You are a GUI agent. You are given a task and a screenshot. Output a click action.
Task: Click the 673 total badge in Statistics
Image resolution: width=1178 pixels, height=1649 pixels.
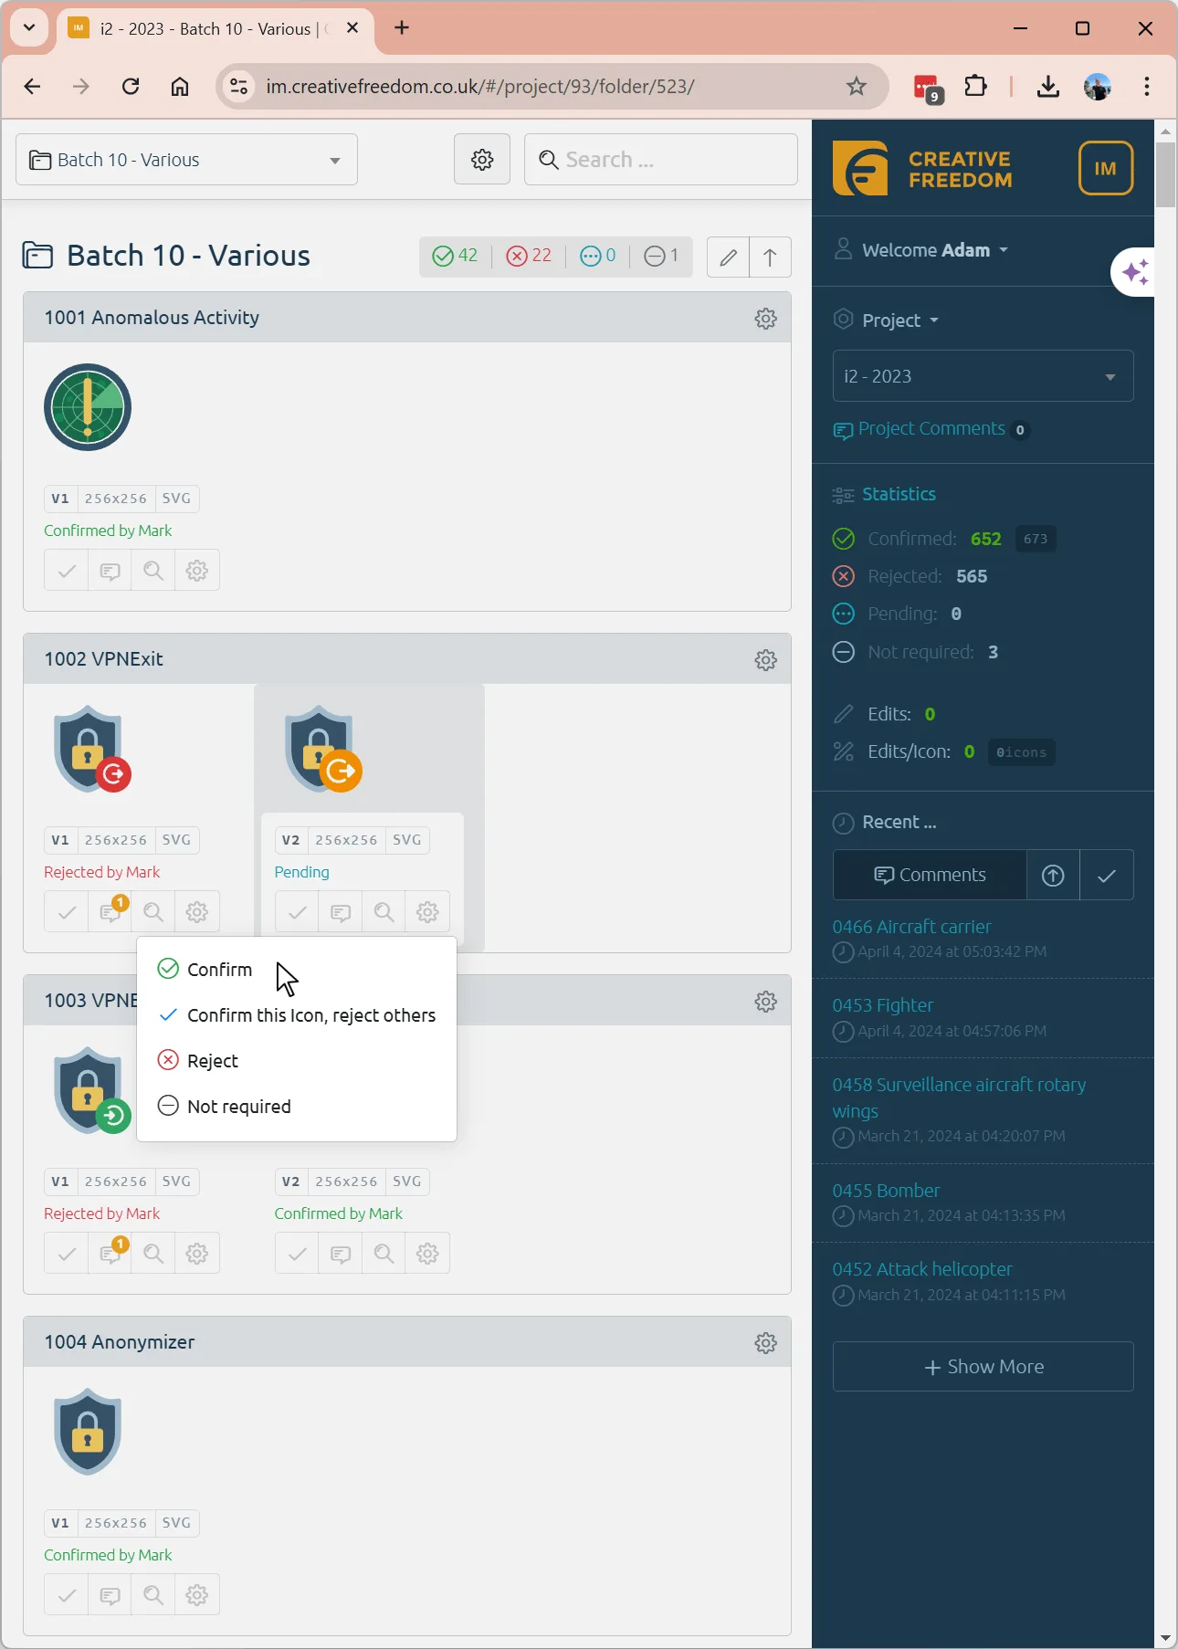[x=1036, y=539]
